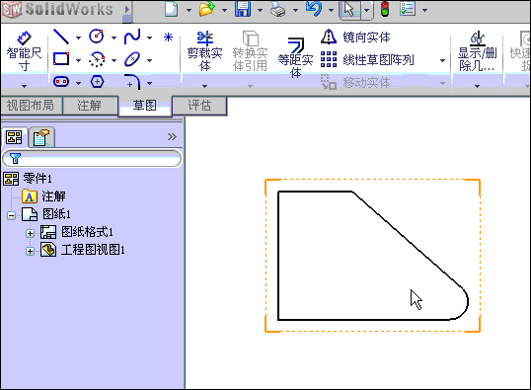The image size is (531, 390).
Task: Select the Circle sketch tool
Action: point(97,37)
